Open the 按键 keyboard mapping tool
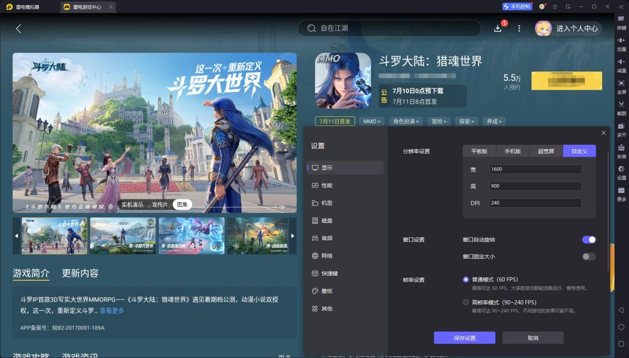The width and height of the screenshot is (629, 358). click(x=621, y=22)
